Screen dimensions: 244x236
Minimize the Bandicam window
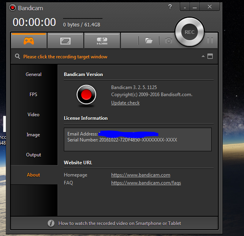point(195,7)
